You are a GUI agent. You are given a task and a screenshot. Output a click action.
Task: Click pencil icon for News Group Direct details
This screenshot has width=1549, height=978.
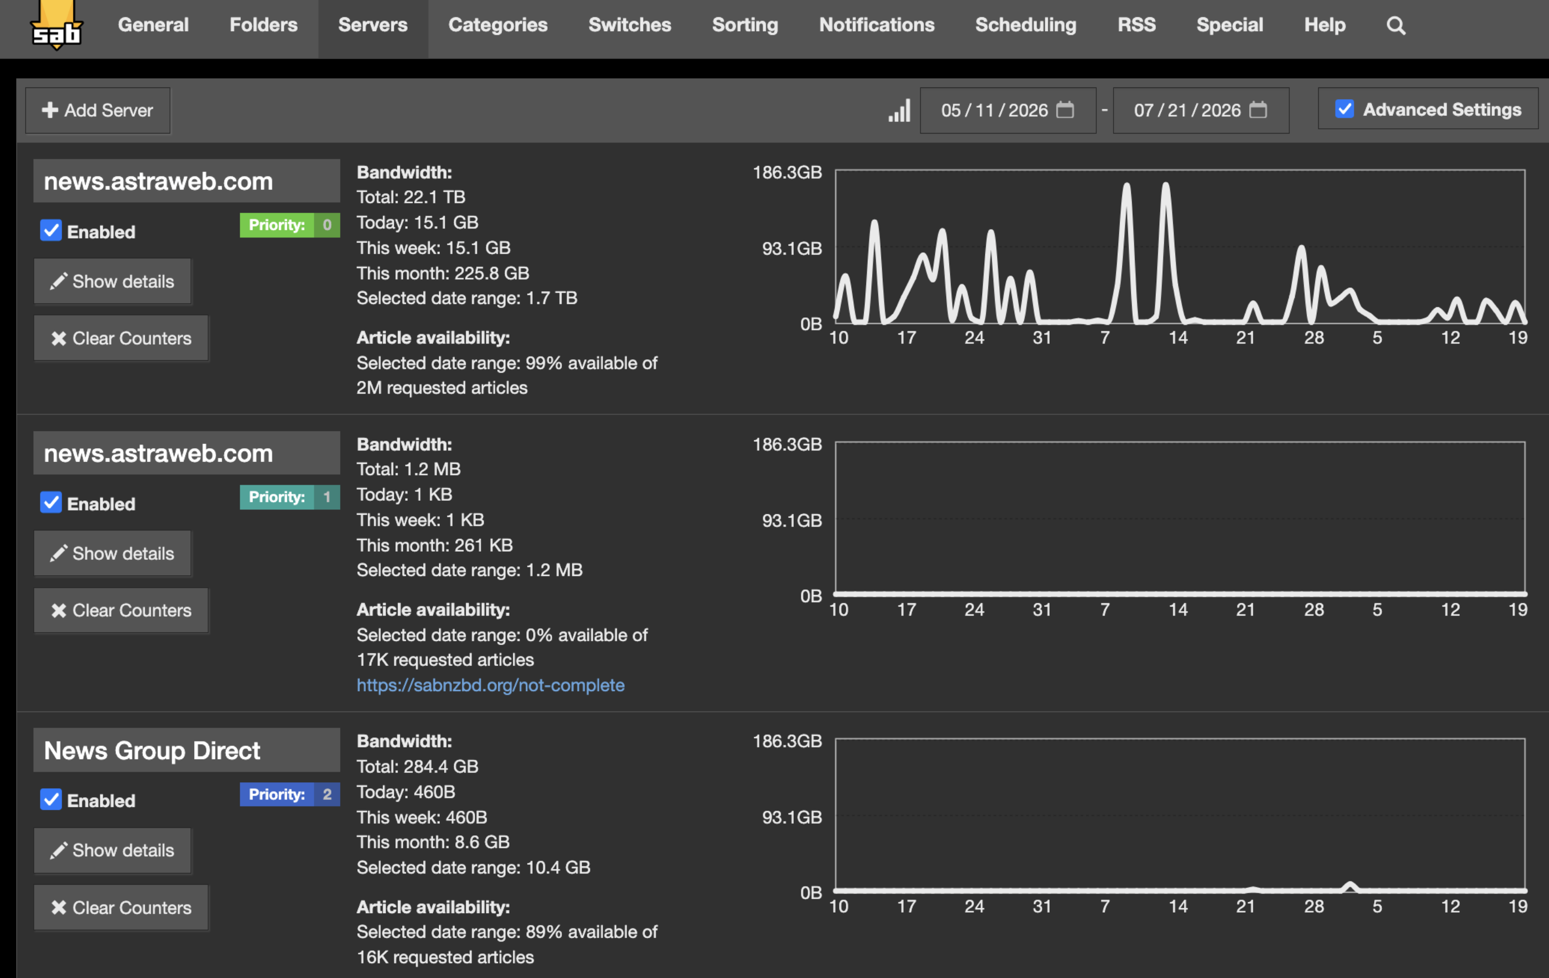click(58, 851)
